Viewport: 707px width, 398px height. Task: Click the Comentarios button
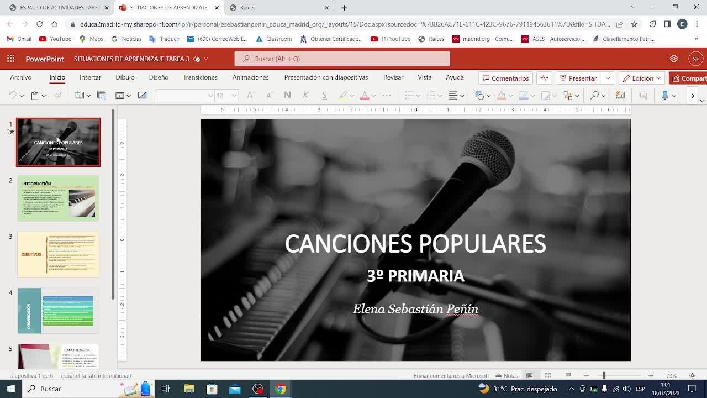505,78
